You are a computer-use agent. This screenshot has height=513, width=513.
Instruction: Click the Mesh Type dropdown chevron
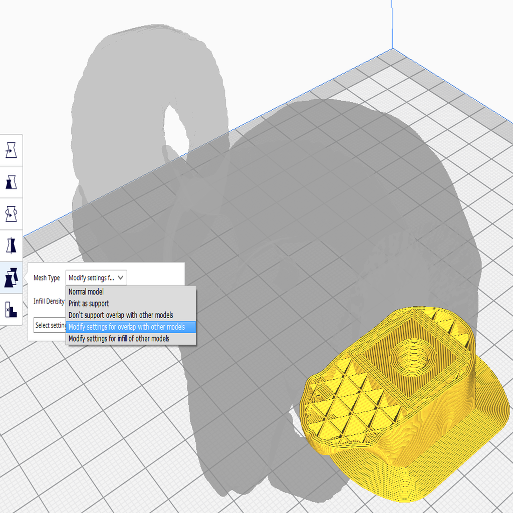tap(121, 278)
